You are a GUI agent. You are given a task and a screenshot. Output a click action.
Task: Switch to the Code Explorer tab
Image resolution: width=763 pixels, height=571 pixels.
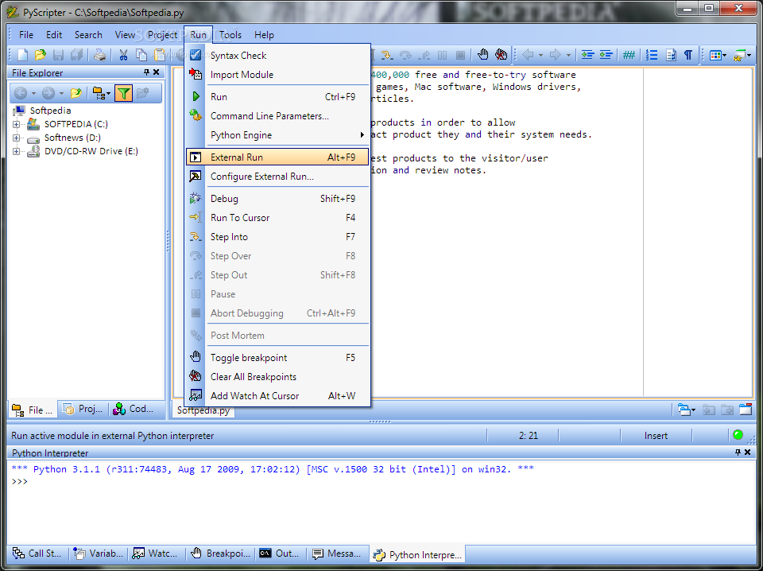pos(134,409)
